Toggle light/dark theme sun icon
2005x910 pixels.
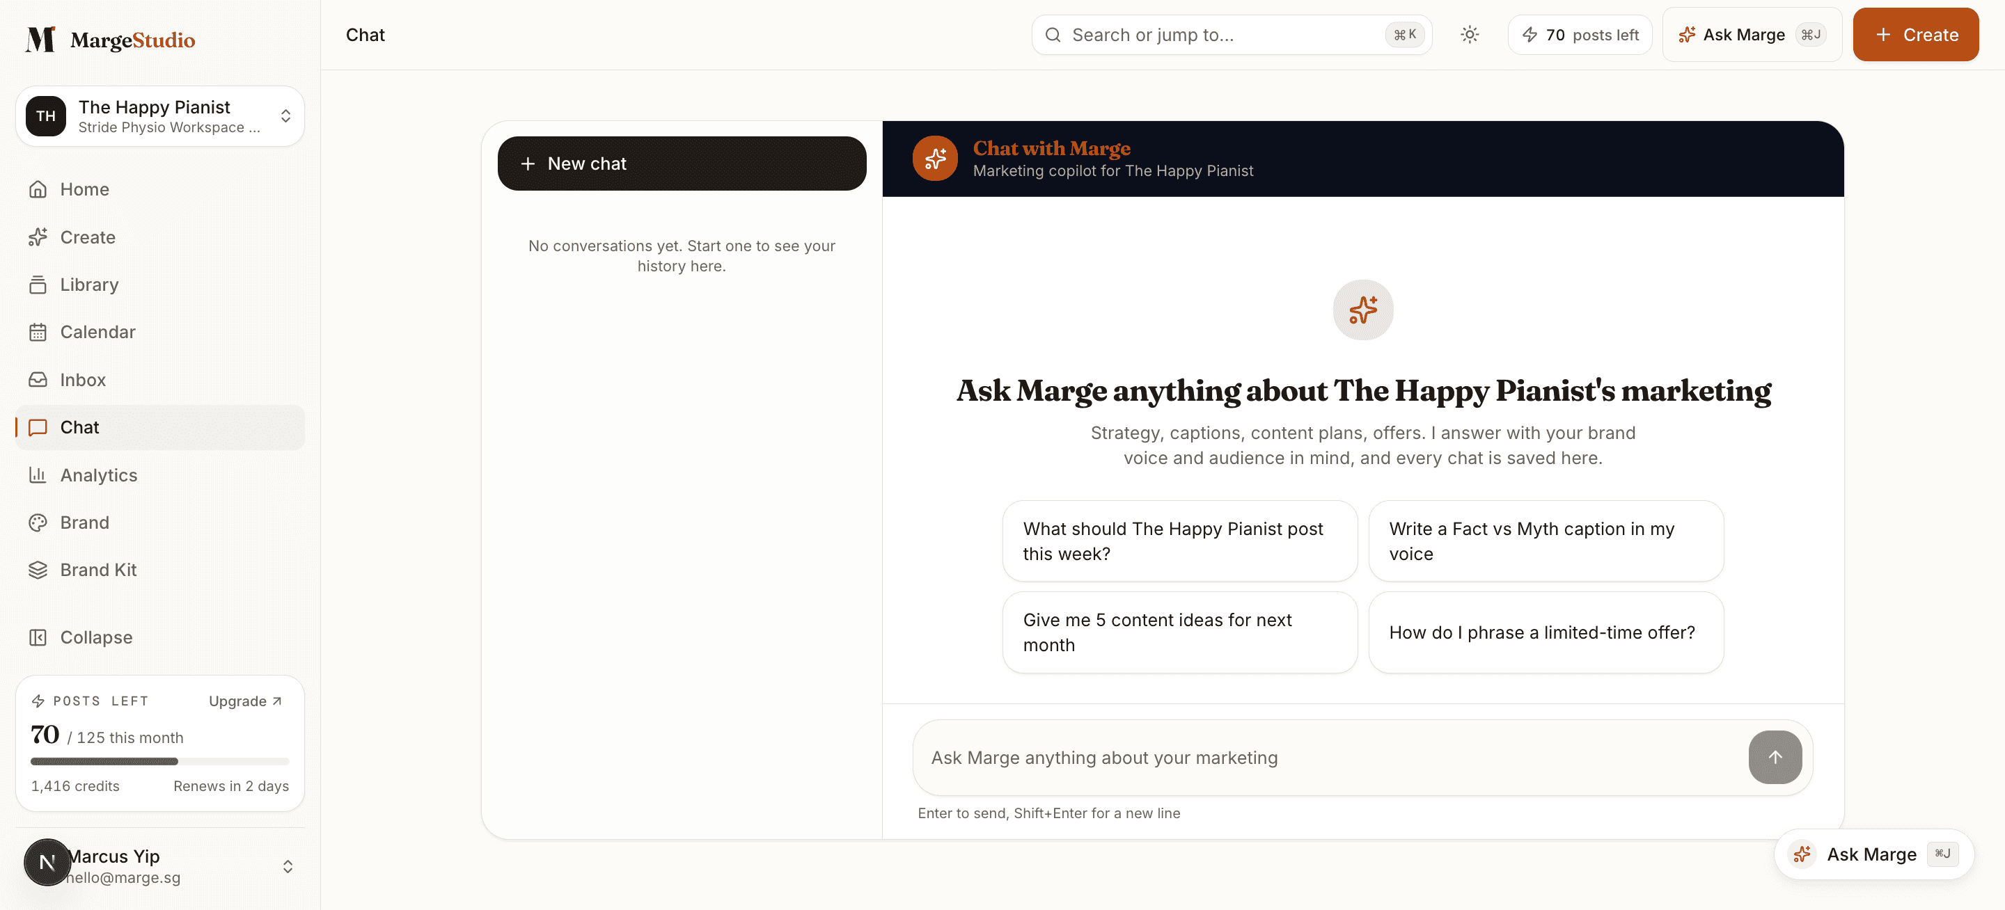pos(1470,35)
